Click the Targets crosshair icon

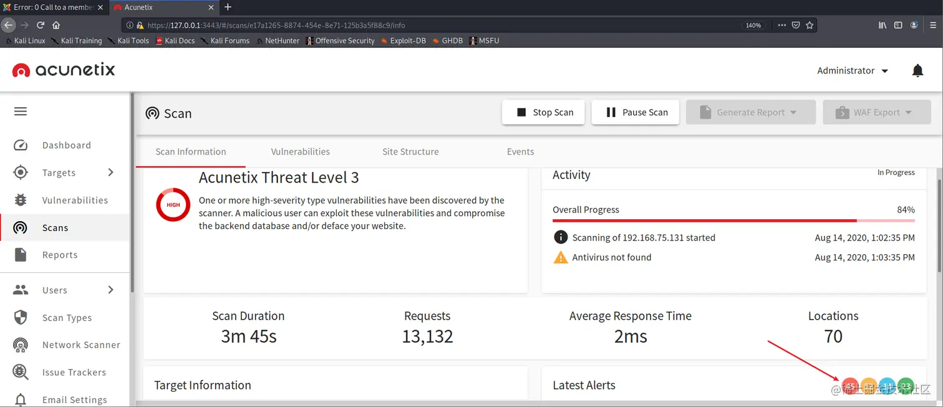(21, 173)
